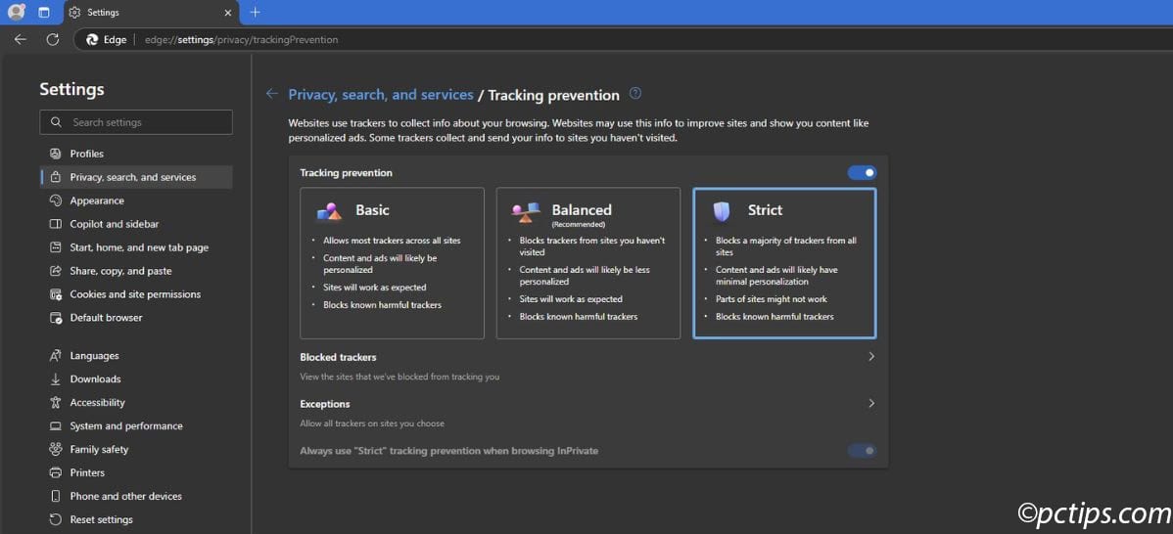Open a new tab with plus icon

256,13
